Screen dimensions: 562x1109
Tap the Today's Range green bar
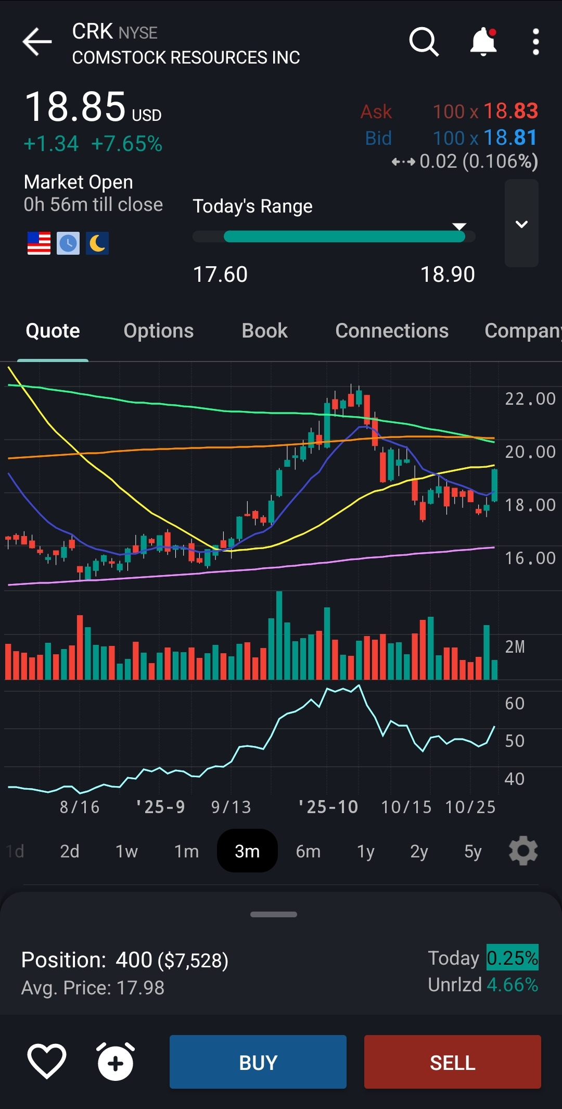click(x=344, y=236)
